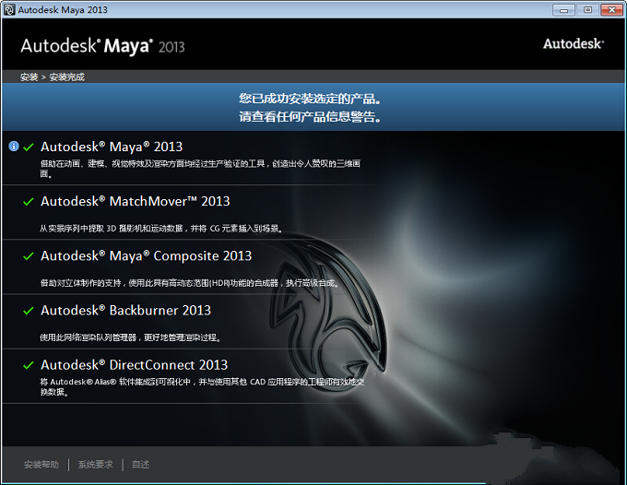The width and height of the screenshot is (627, 485).
Task: Click the green checkmark next to Backburner 2013
Action: [x=29, y=311]
